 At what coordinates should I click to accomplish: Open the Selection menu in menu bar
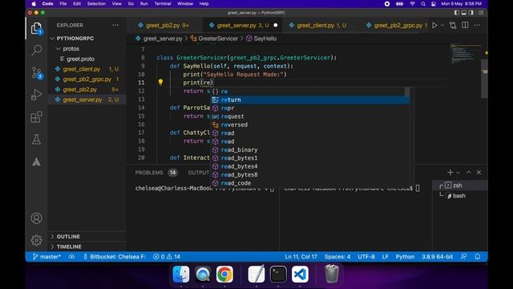point(96,3)
